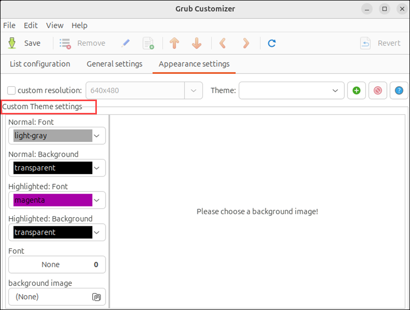Click the Remove text label
Screen dimensions: 410x310
pos(91,43)
